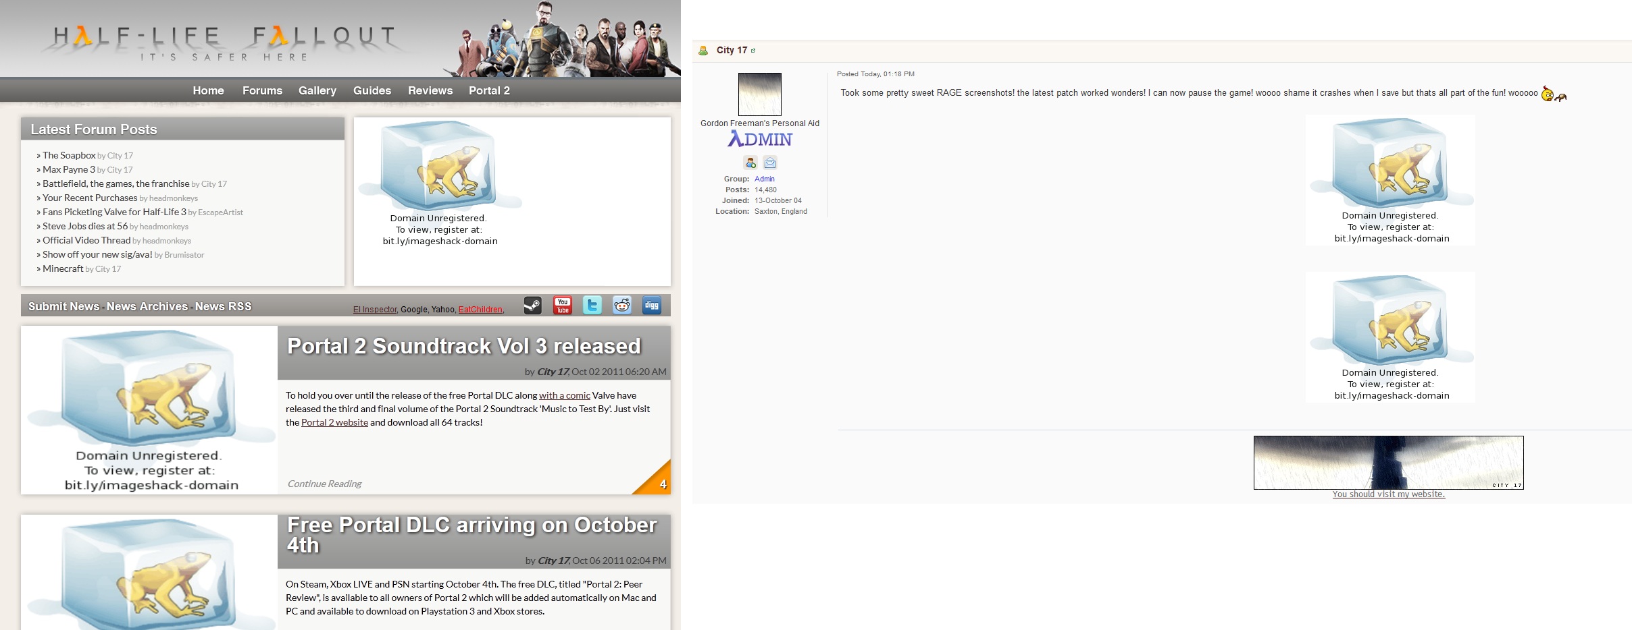The width and height of the screenshot is (1632, 630).
Task: Open the YouTube social icon
Action: (563, 306)
